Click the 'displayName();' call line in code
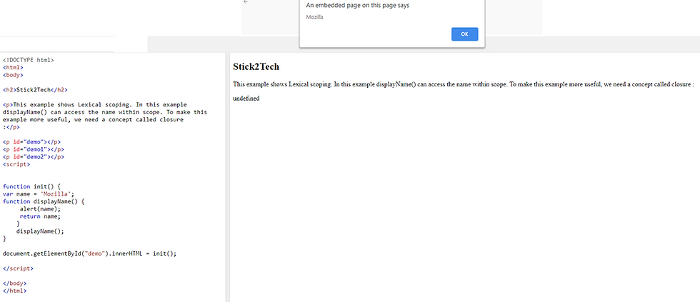 40,231
